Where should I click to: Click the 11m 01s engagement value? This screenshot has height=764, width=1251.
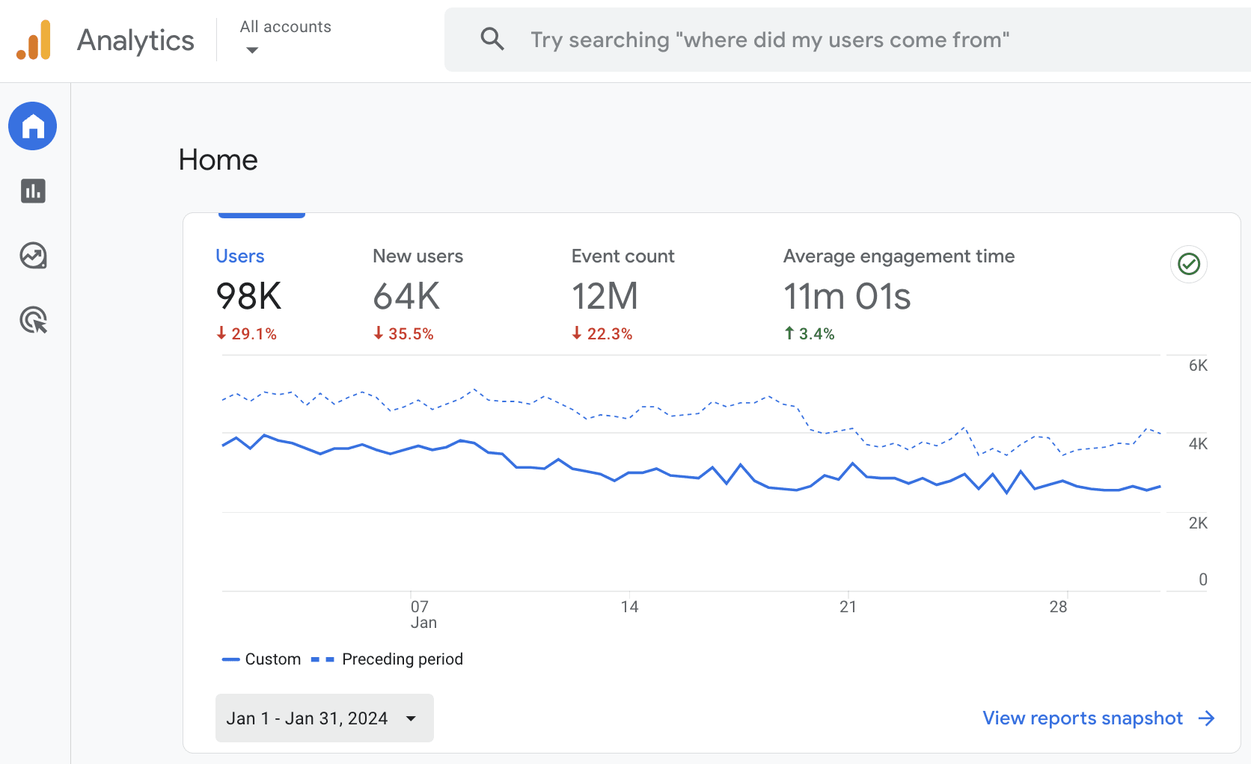(847, 297)
